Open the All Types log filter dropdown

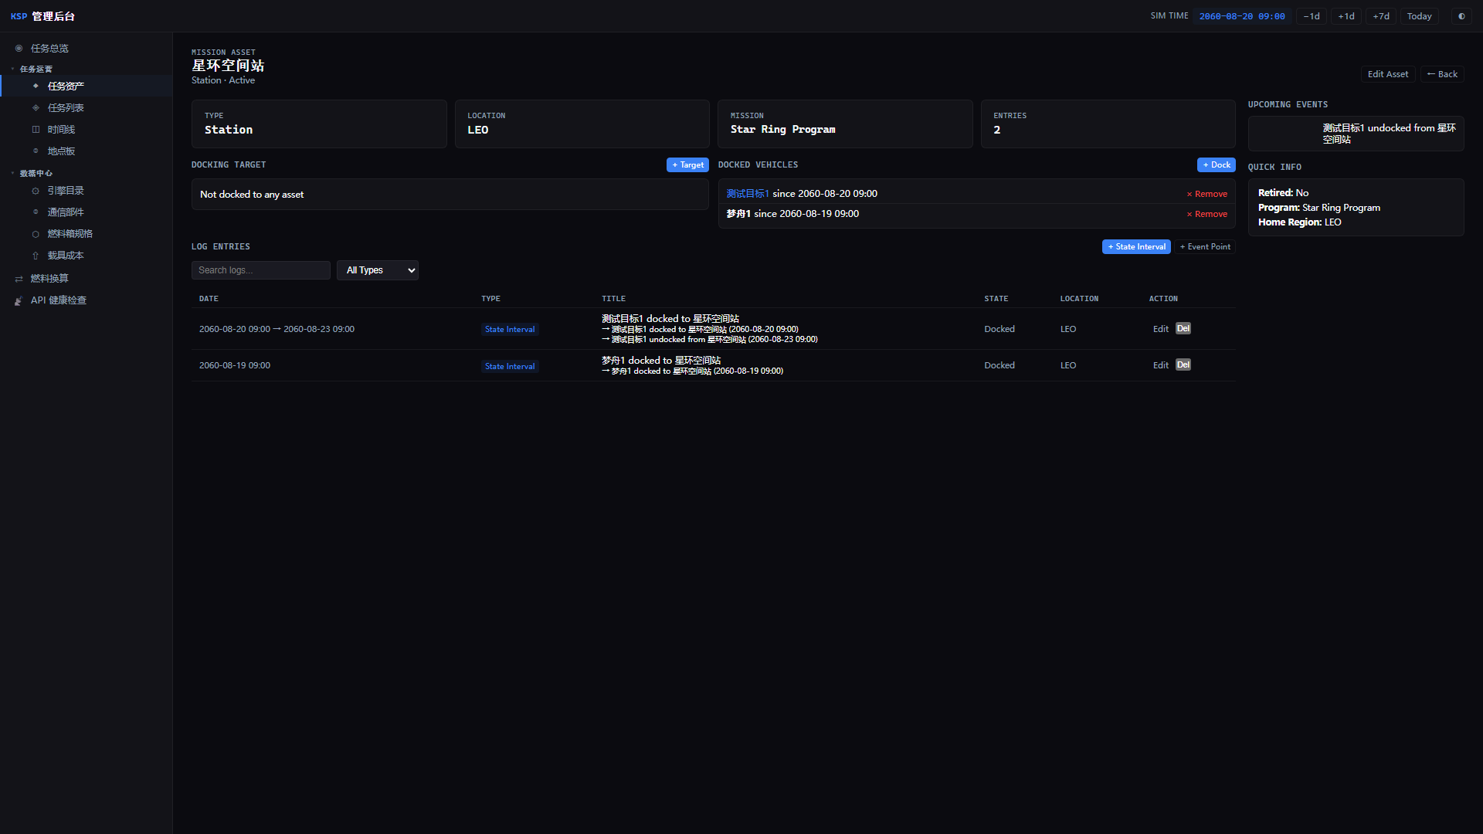[x=378, y=270]
